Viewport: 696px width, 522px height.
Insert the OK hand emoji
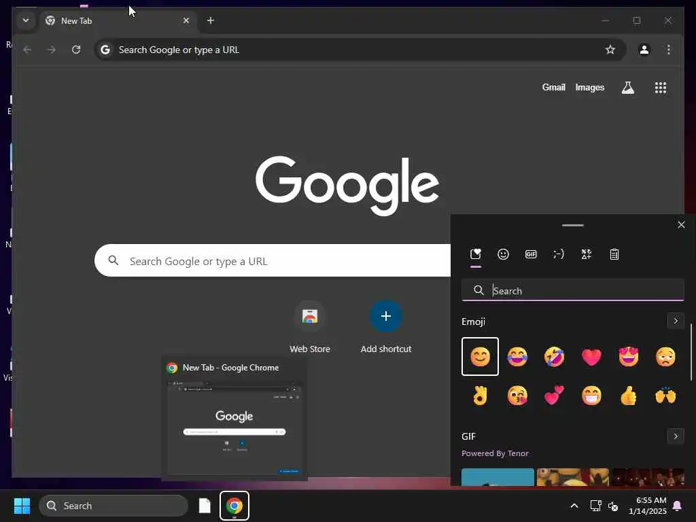[x=480, y=395]
